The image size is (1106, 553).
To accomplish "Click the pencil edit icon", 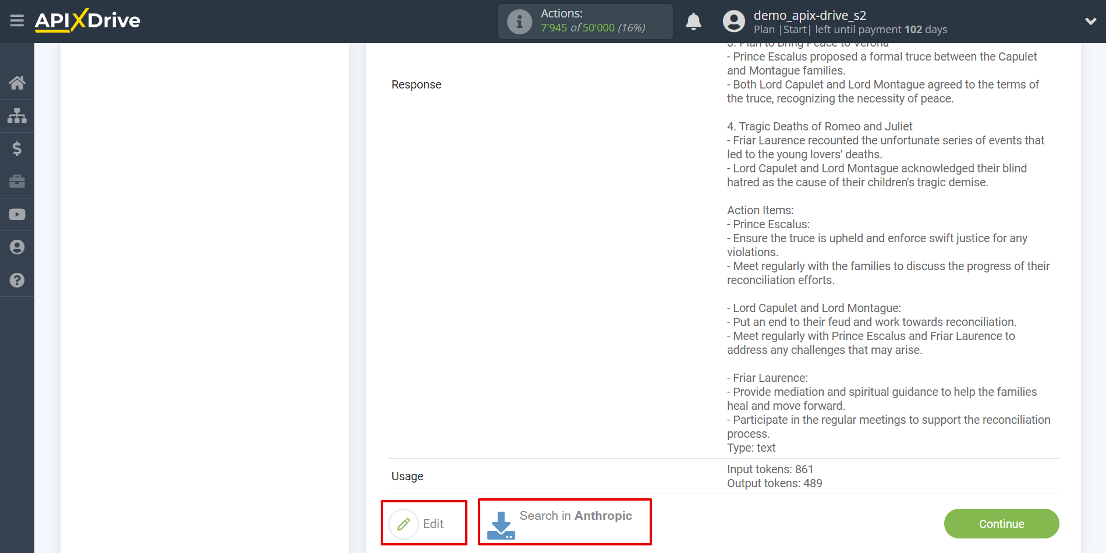I will [x=403, y=524].
